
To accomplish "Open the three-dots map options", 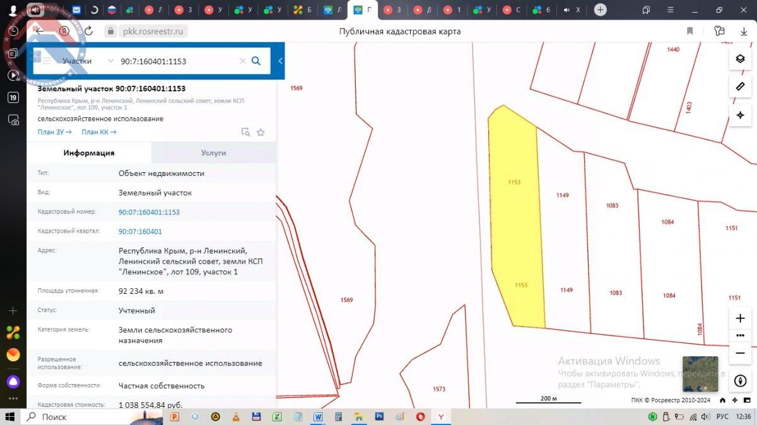I will [x=741, y=335].
